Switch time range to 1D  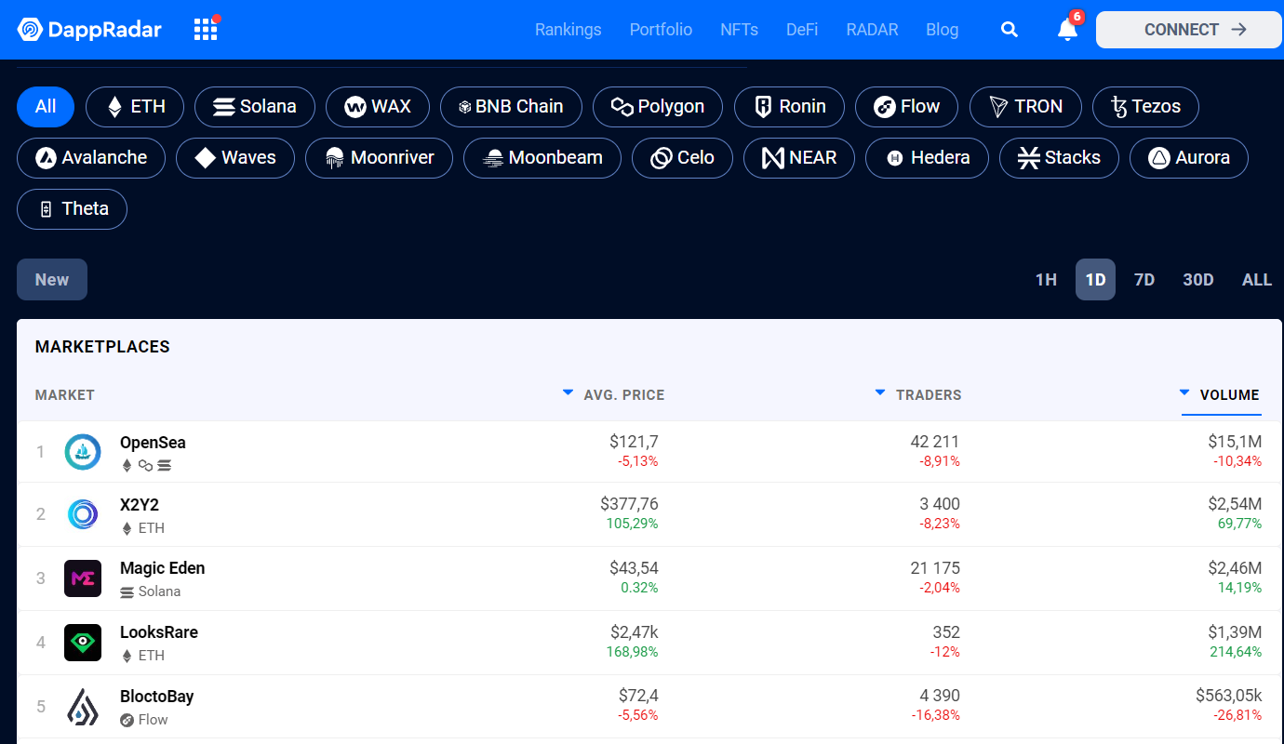(x=1095, y=280)
